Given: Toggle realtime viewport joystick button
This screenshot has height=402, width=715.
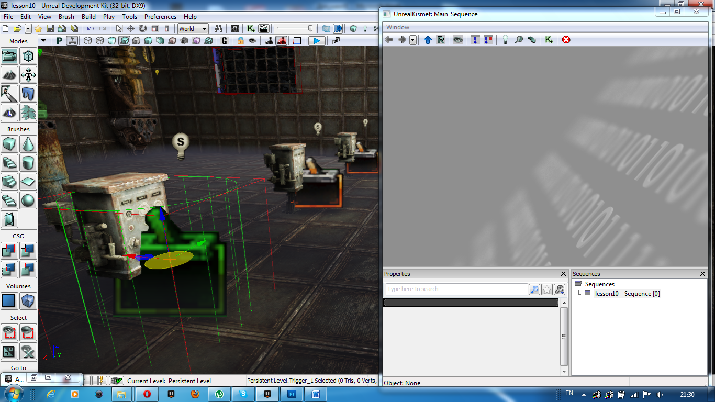Looking at the screenshot, I should 72,41.
